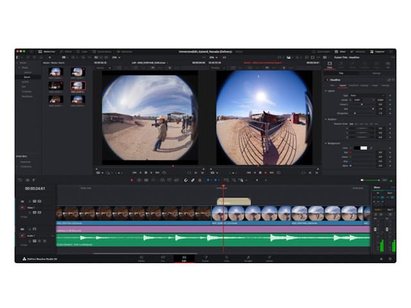Click Mark In in timeline viewer

(x=310, y=173)
